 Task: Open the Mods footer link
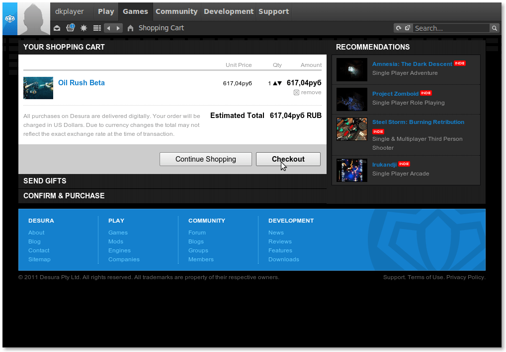tap(115, 241)
